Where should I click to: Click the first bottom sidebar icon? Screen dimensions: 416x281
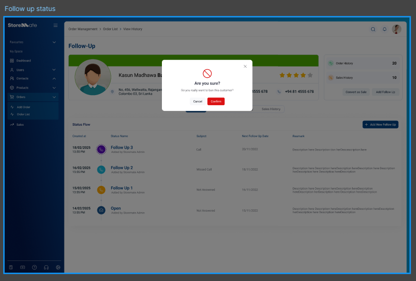(11, 267)
